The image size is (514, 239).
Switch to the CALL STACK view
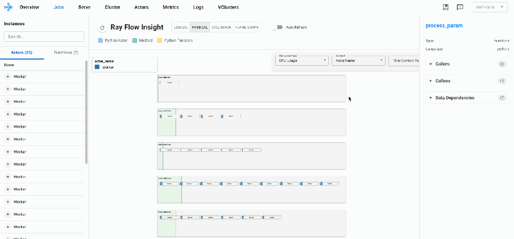222,27
